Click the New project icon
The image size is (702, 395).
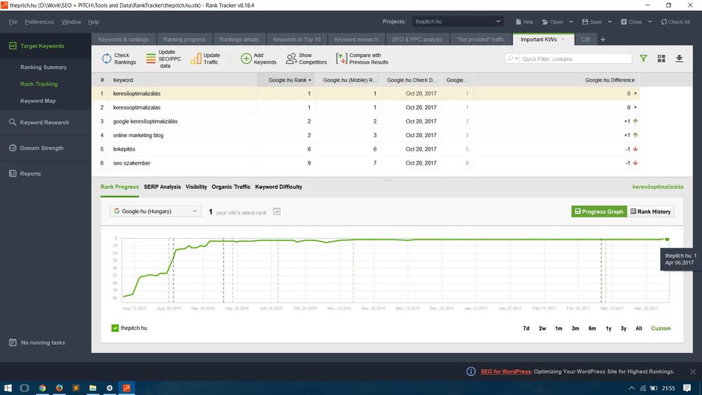(x=518, y=21)
